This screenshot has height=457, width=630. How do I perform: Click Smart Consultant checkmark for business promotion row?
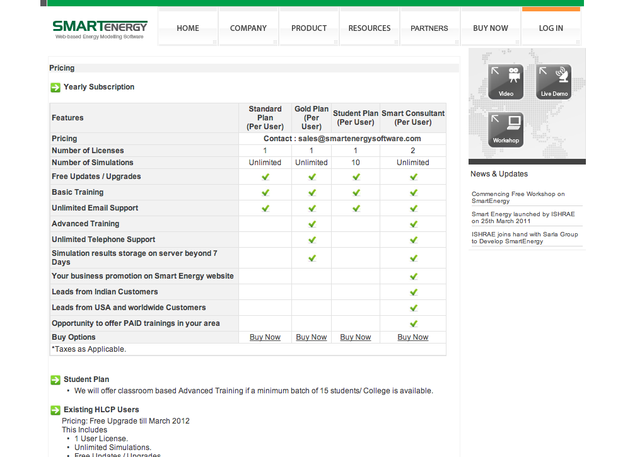(414, 276)
